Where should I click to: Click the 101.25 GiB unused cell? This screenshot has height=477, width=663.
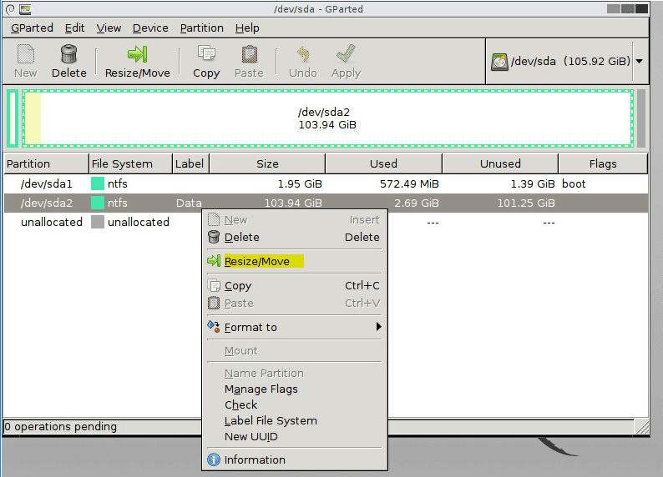[x=526, y=203]
